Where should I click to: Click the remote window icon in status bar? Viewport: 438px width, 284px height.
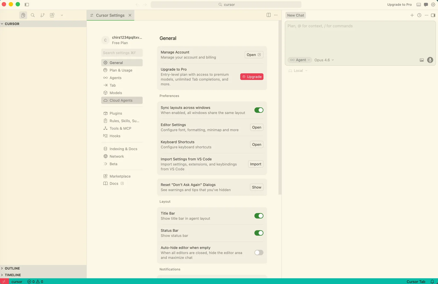[4, 281]
